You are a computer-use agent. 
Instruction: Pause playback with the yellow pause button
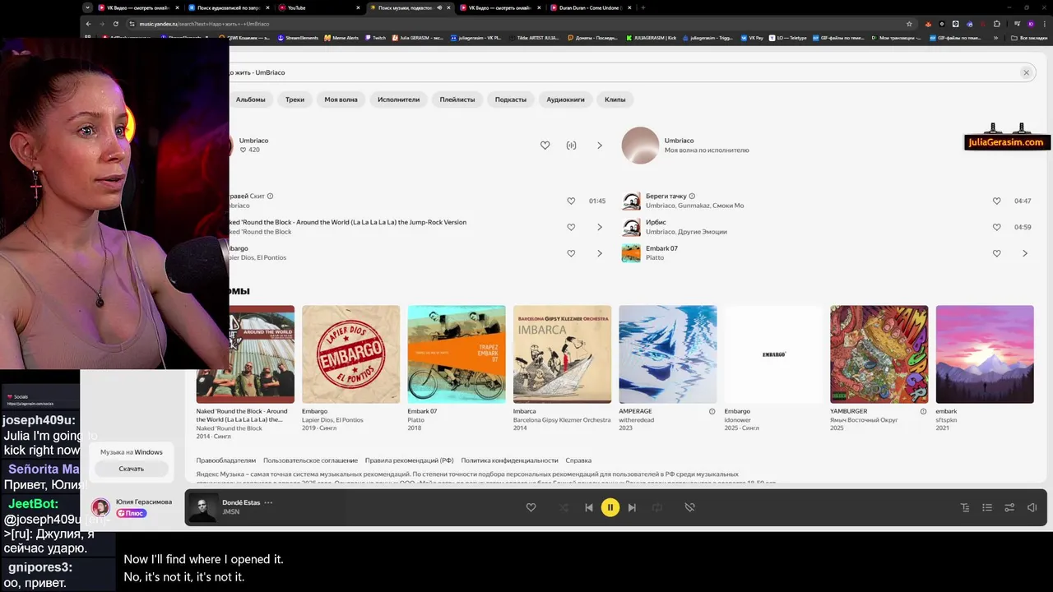pos(610,507)
